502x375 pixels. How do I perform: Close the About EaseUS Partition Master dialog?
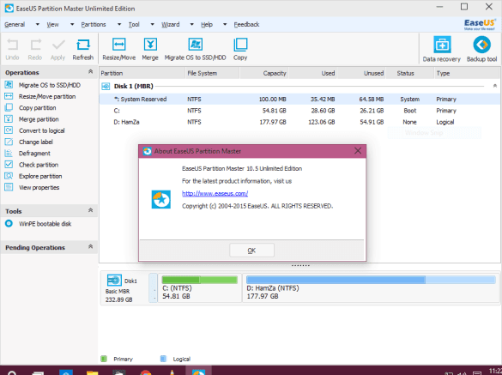[x=358, y=151]
